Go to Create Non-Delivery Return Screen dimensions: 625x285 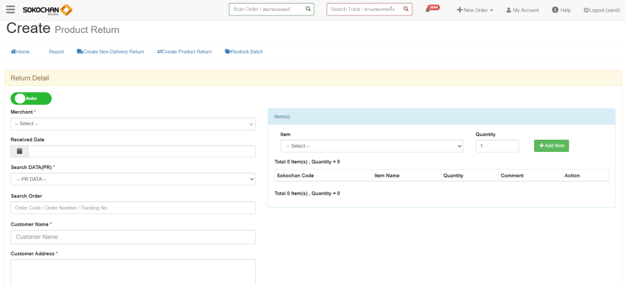click(x=110, y=52)
